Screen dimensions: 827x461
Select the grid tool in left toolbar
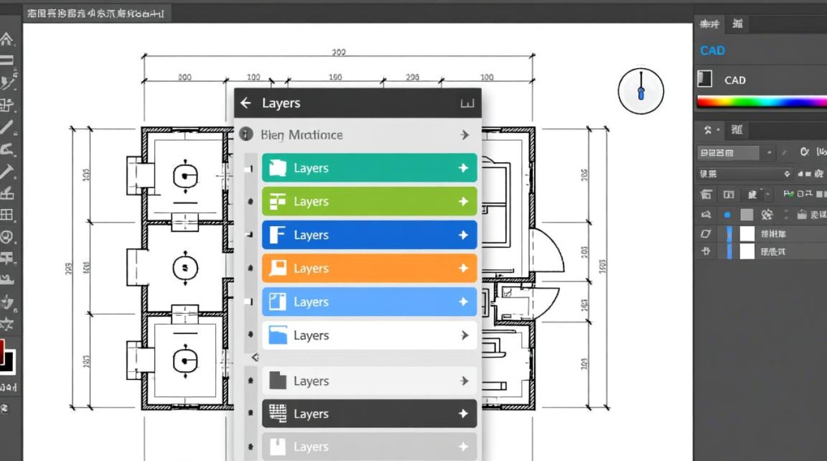(x=7, y=215)
